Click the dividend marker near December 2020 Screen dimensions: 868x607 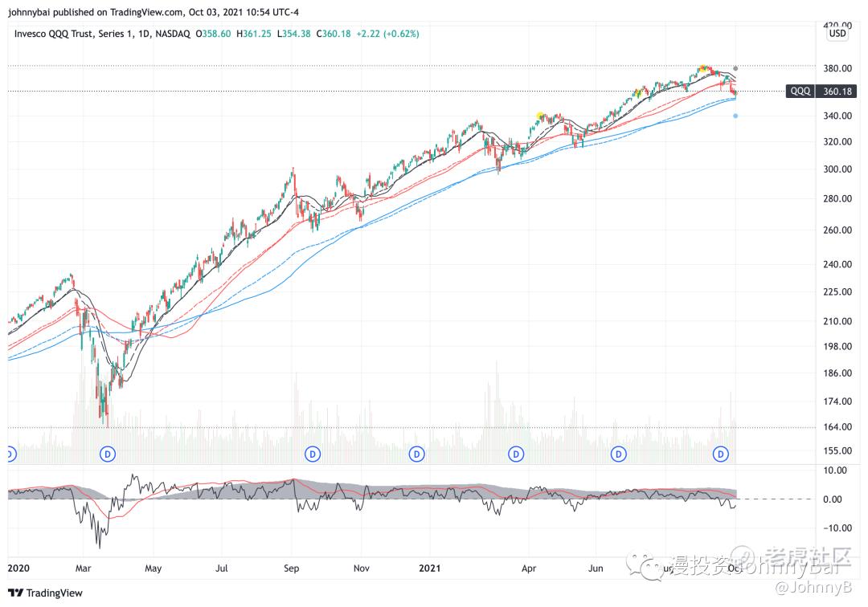[416, 454]
